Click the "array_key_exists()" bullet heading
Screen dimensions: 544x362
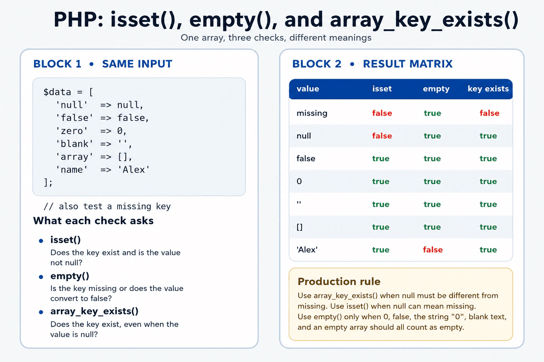pyautogui.click(x=94, y=311)
